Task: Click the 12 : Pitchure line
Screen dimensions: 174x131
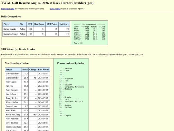Action: point(66,79)
